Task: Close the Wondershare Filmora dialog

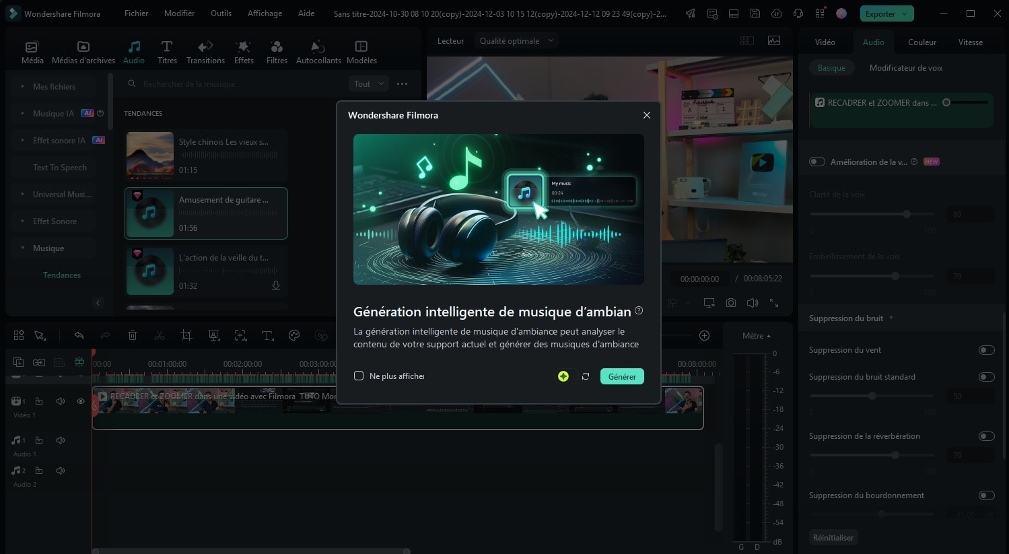Action: [647, 115]
